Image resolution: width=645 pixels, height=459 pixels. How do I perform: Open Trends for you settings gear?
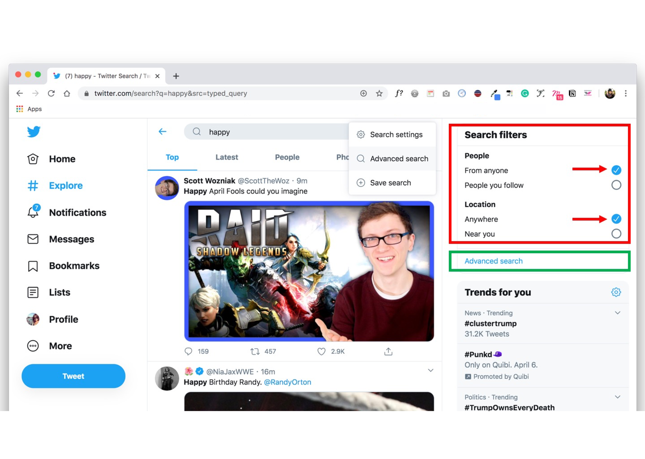click(x=616, y=292)
